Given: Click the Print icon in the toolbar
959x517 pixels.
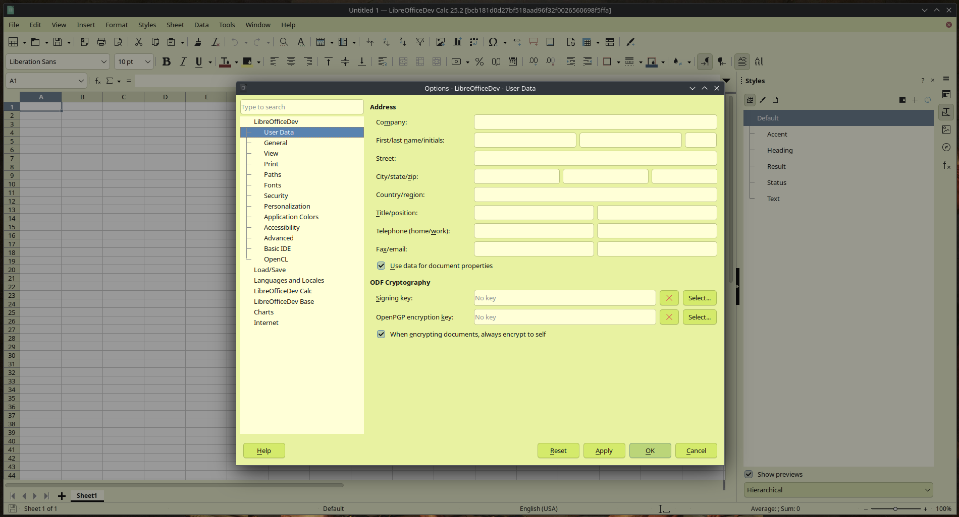Looking at the screenshot, I should tap(101, 42).
